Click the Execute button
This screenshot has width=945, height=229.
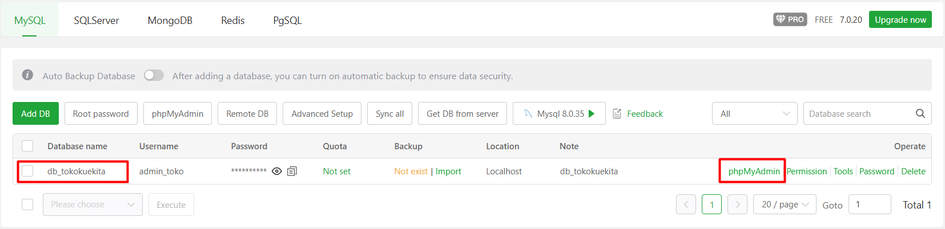(171, 205)
